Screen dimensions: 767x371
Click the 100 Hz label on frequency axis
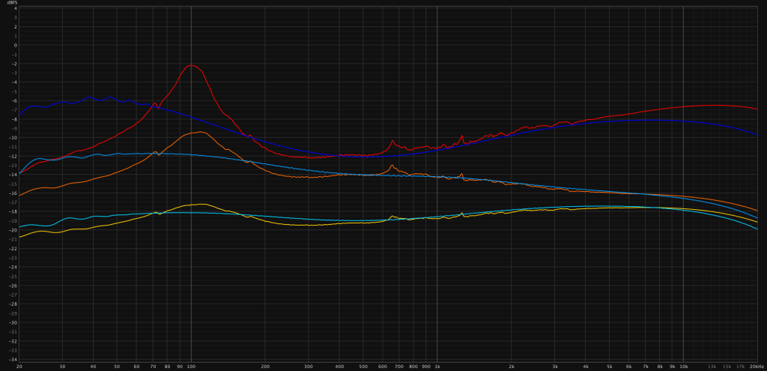click(x=191, y=367)
